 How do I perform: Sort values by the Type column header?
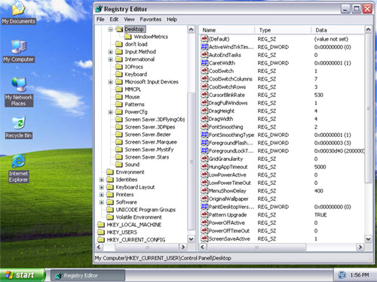point(284,30)
